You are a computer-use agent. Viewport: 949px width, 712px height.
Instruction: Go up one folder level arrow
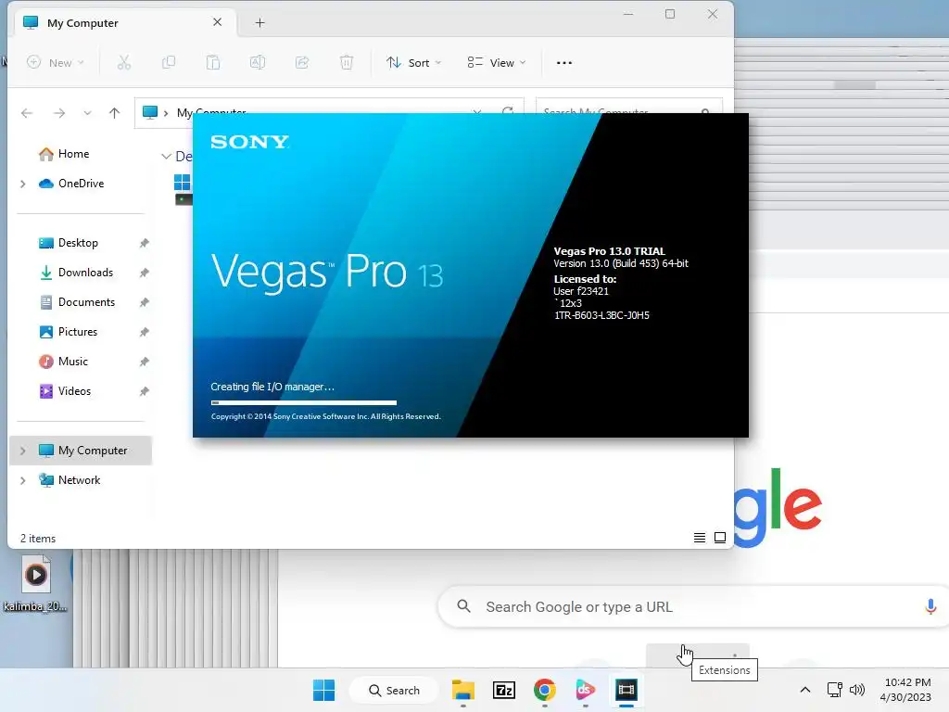pyautogui.click(x=114, y=113)
